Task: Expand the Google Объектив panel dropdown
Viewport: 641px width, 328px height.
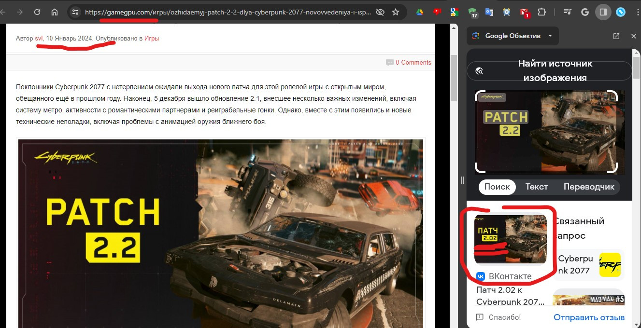Action: (550, 36)
